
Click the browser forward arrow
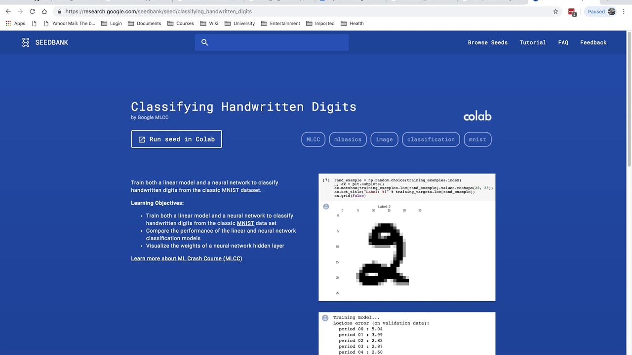(20, 11)
